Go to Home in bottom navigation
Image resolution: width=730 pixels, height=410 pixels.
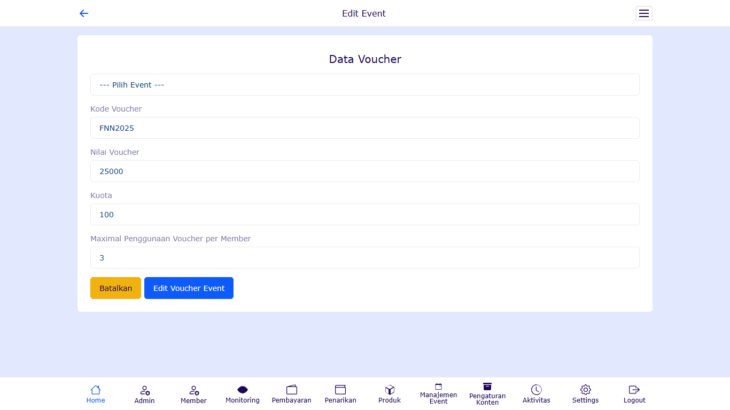[x=96, y=390]
